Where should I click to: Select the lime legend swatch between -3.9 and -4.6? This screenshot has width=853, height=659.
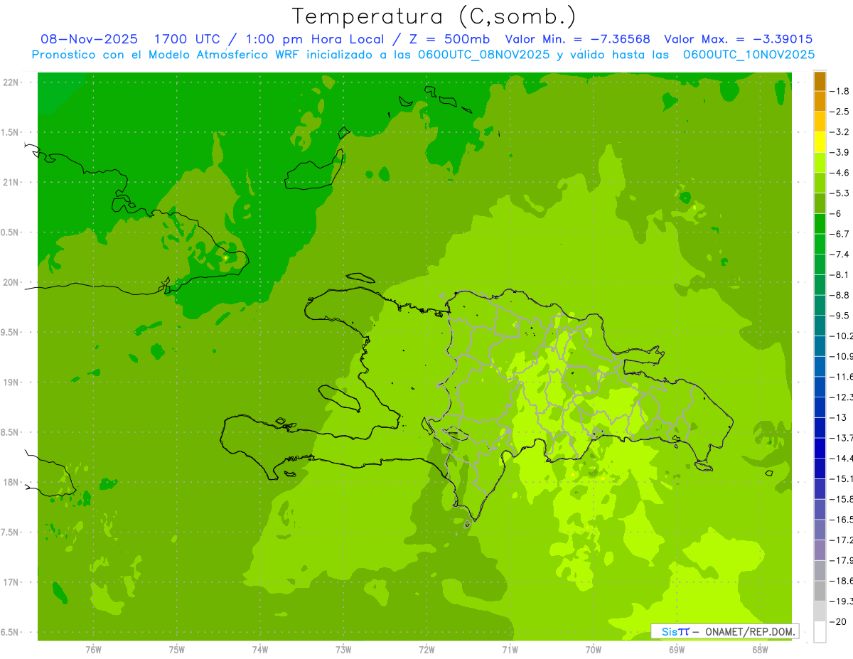[820, 163]
